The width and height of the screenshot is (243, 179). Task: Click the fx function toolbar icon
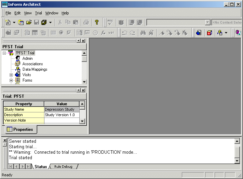103,33
